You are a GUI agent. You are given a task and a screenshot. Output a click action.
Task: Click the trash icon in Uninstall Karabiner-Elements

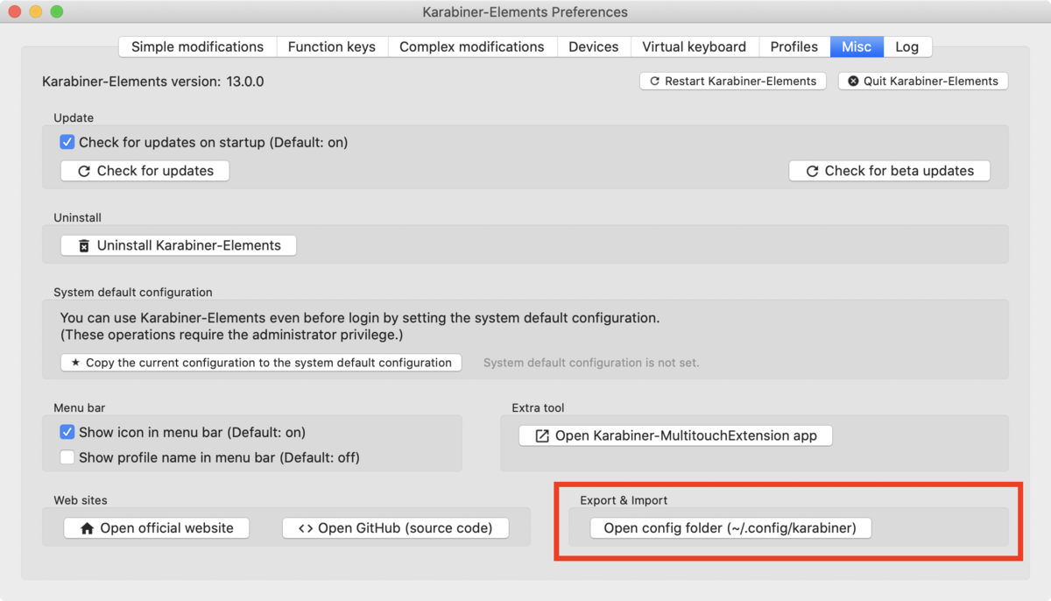click(x=84, y=246)
